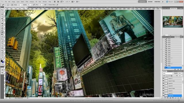Create a new layer in Layers panel
Screen dimensions: 184x103
pos(178,98)
